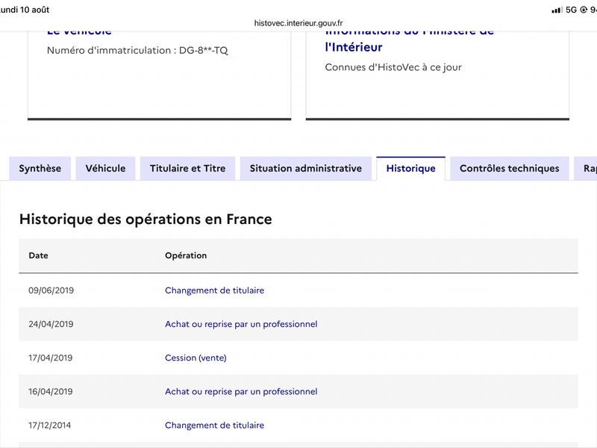Viewport: 597px width, 448px height.
Task: Switch to the Véhicule tab
Action: click(105, 169)
